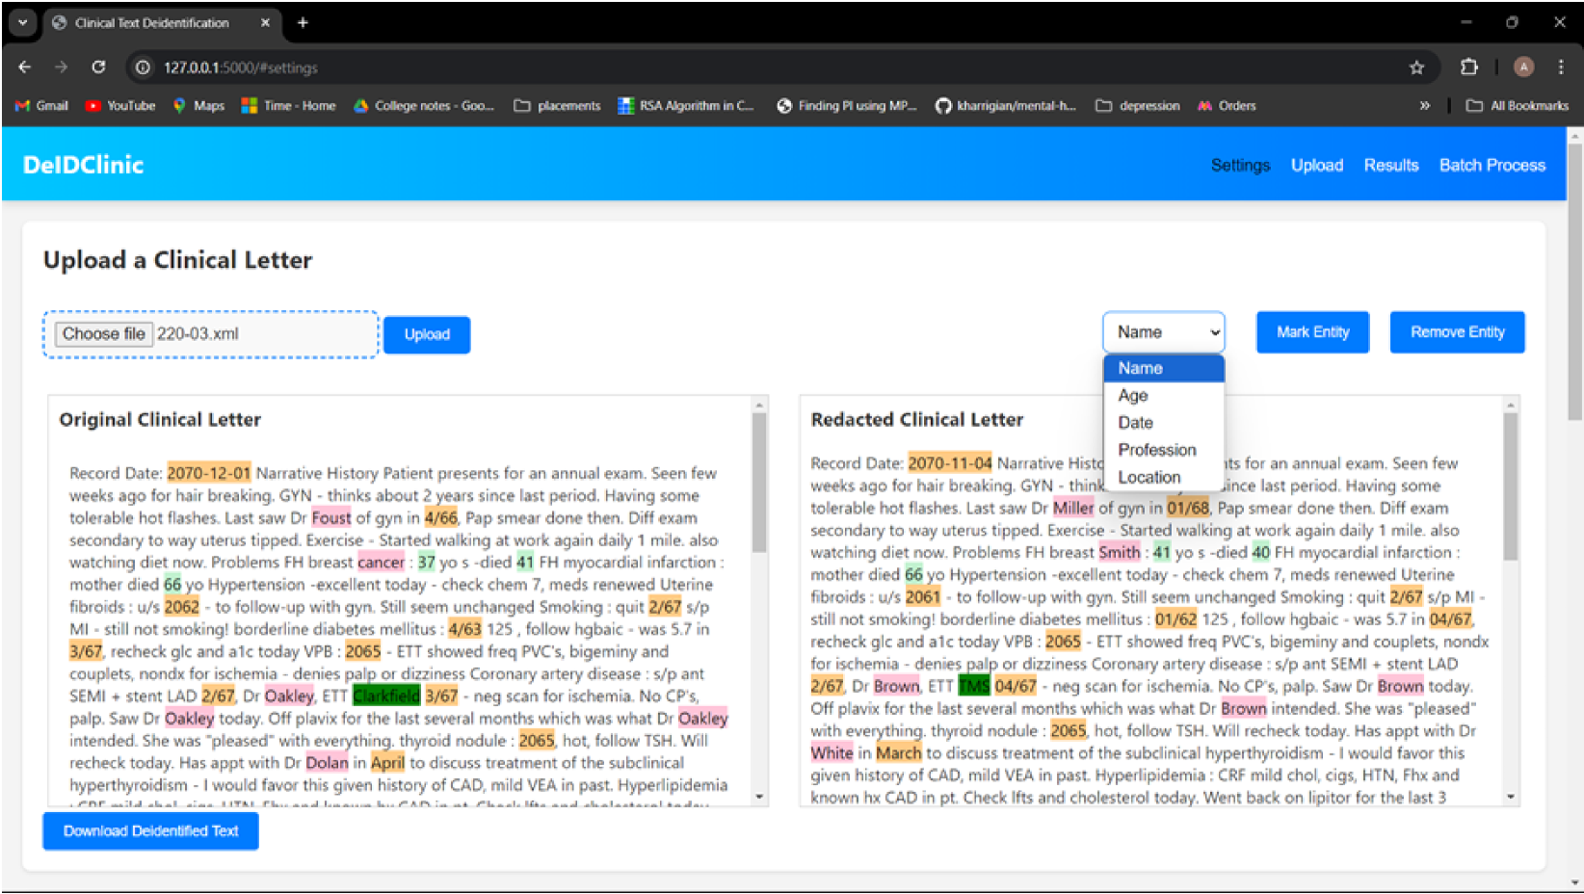Open the tab search chevron
The image size is (1584, 894).
point(22,22)
